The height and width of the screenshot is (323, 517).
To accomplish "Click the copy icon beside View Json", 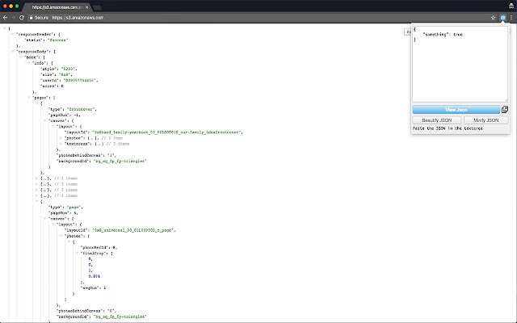I will pos(505,109).
